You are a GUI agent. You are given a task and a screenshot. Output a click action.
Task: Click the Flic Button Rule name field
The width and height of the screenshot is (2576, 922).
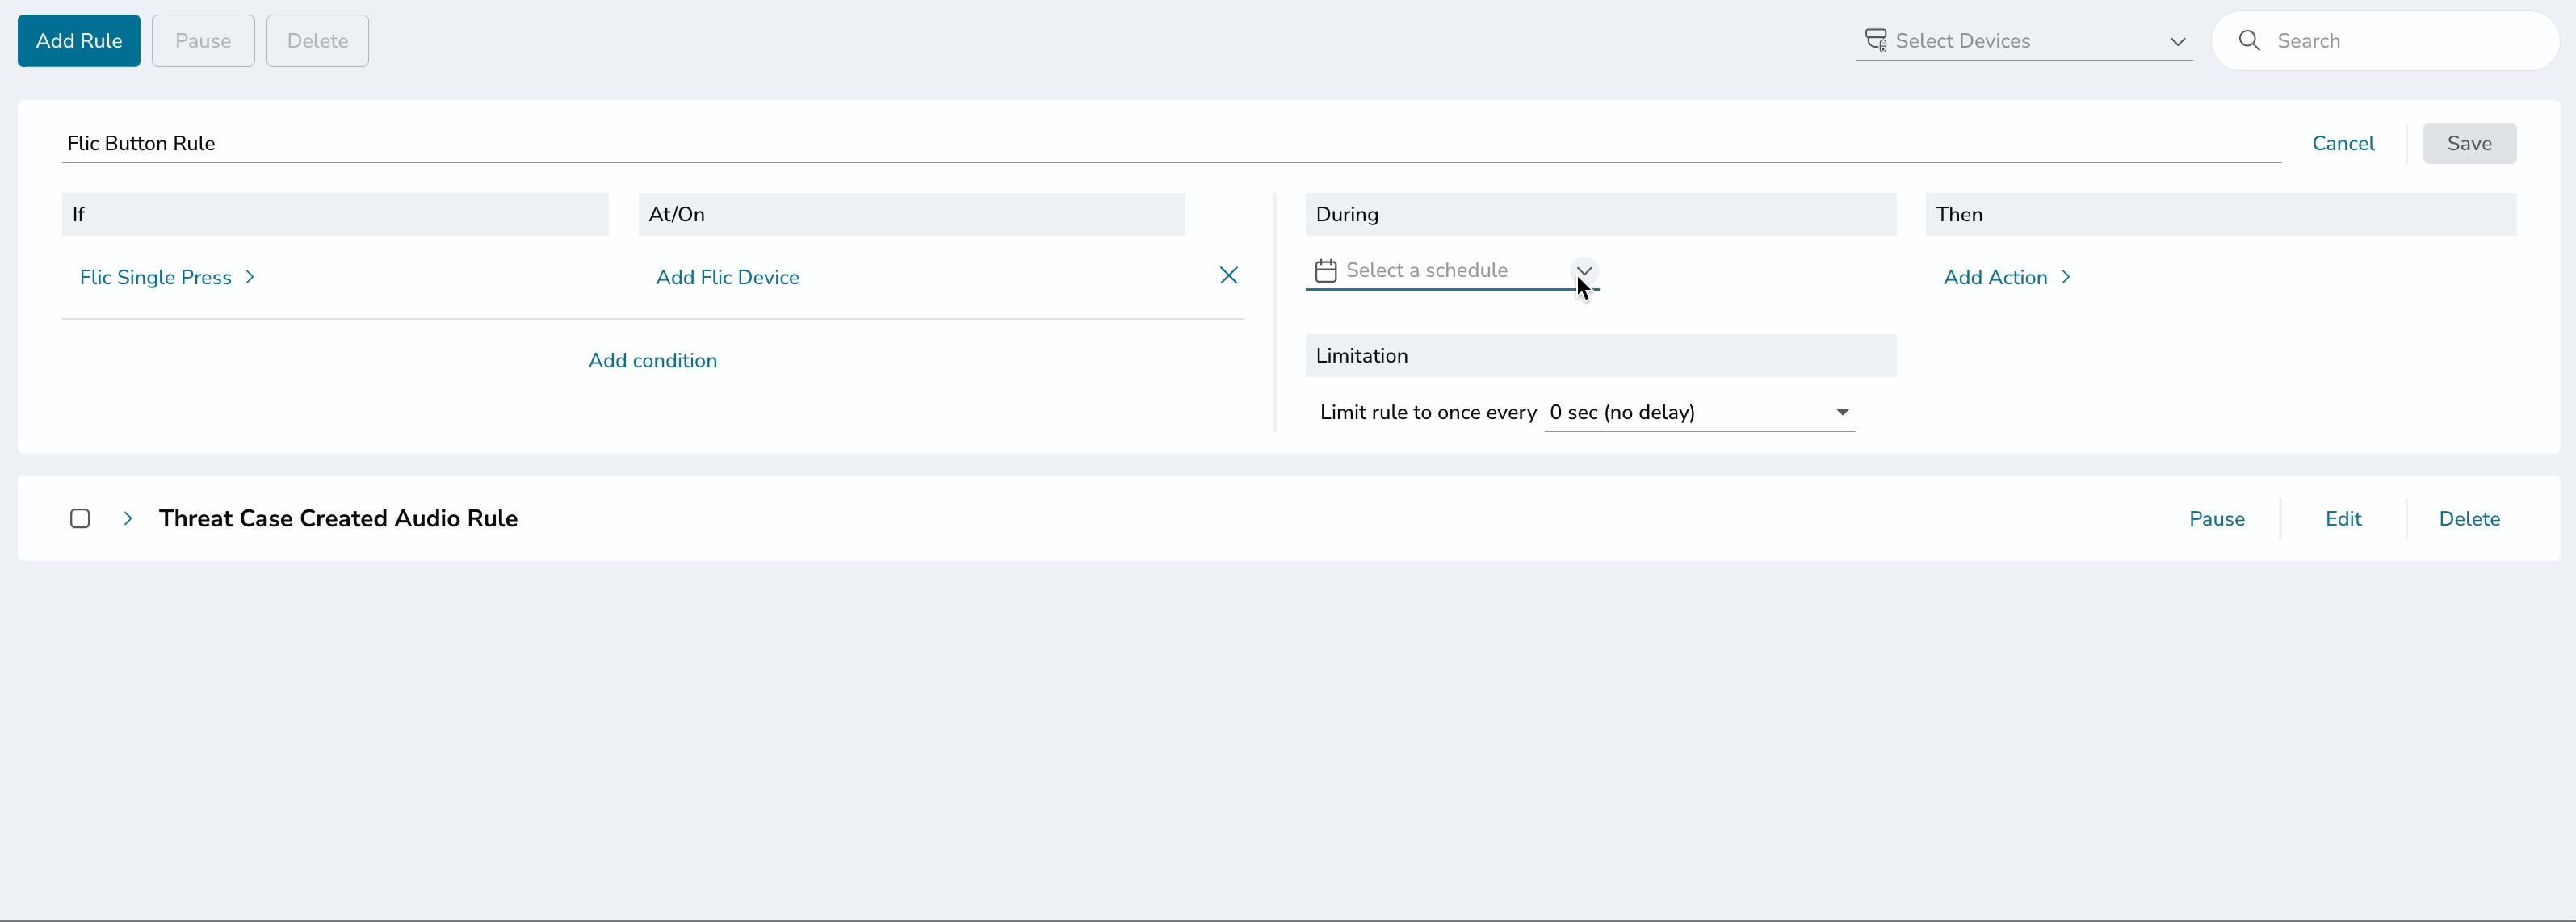pos(1171,143)
